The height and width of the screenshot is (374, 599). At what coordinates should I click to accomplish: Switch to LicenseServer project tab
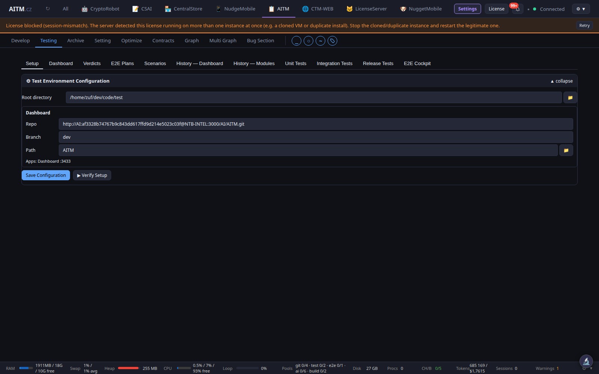coord(367,9)
